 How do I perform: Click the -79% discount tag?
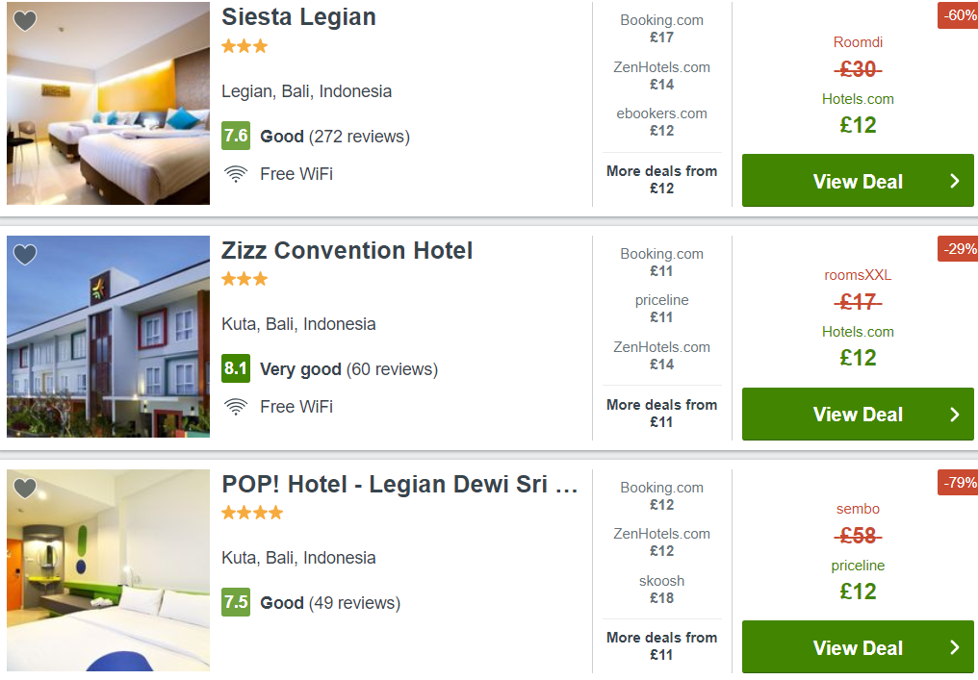tap(958, 483)
